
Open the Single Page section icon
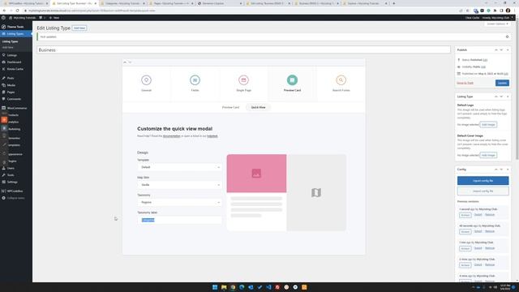[x=243, y=80]
